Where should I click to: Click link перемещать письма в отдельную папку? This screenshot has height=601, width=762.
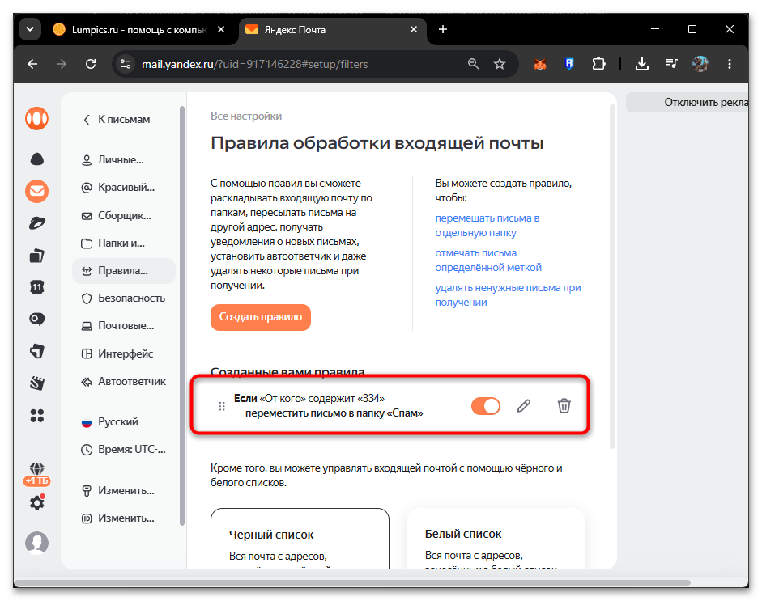(x=487, y=225)
